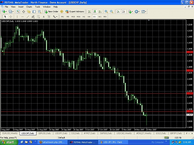Select the Fibonacci Retracement tool

38,17
